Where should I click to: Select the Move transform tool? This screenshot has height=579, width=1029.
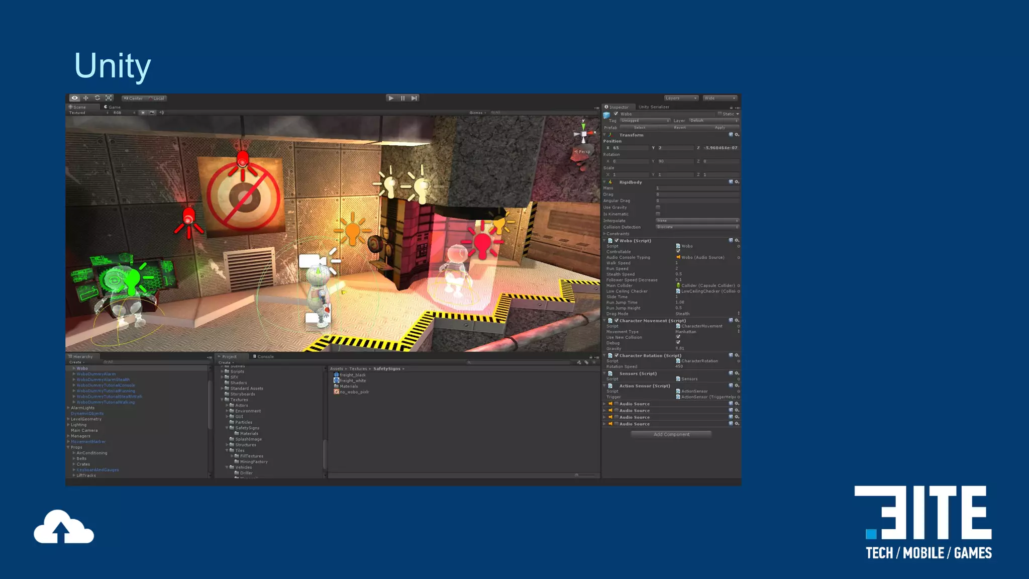[x=86, y=98]
